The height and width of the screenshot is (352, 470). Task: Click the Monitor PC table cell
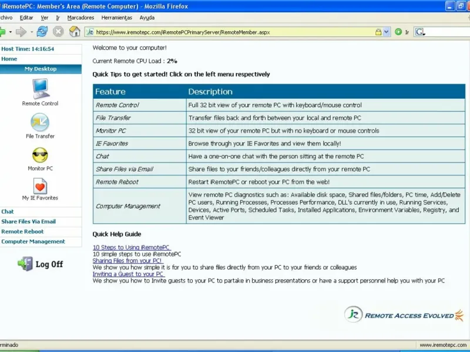(x=139, y=131)
